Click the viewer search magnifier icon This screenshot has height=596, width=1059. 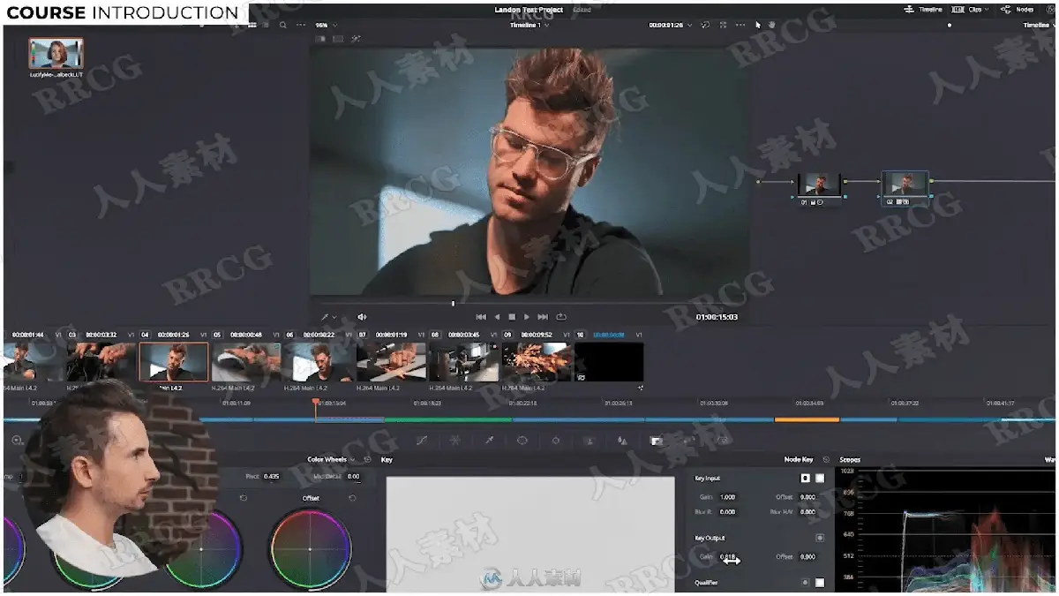(x=282, y=25)
